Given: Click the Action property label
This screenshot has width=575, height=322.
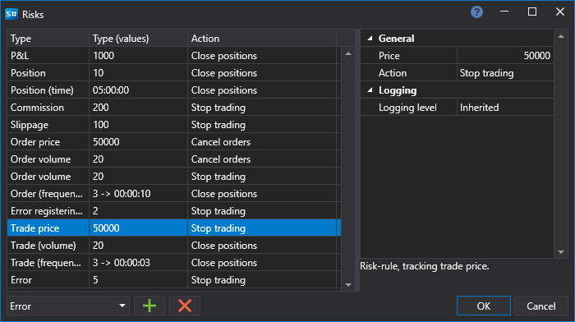Looking at the screenshot, I should click(x=393, y=73).
